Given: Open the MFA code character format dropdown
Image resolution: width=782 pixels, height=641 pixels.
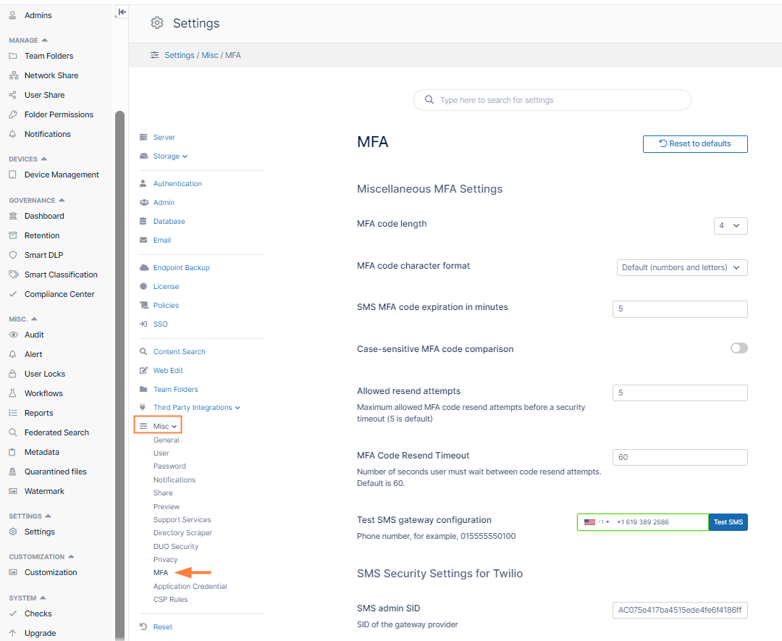Looking at the screenshot, I should [682, 267].
